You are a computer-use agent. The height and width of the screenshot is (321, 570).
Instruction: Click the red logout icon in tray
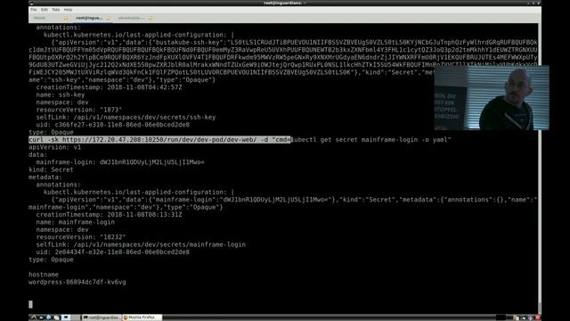tap(538, 317)
